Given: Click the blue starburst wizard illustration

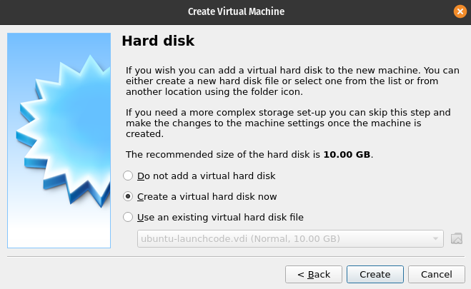Looking at the screenshot, I should click(x=59, y=136).
